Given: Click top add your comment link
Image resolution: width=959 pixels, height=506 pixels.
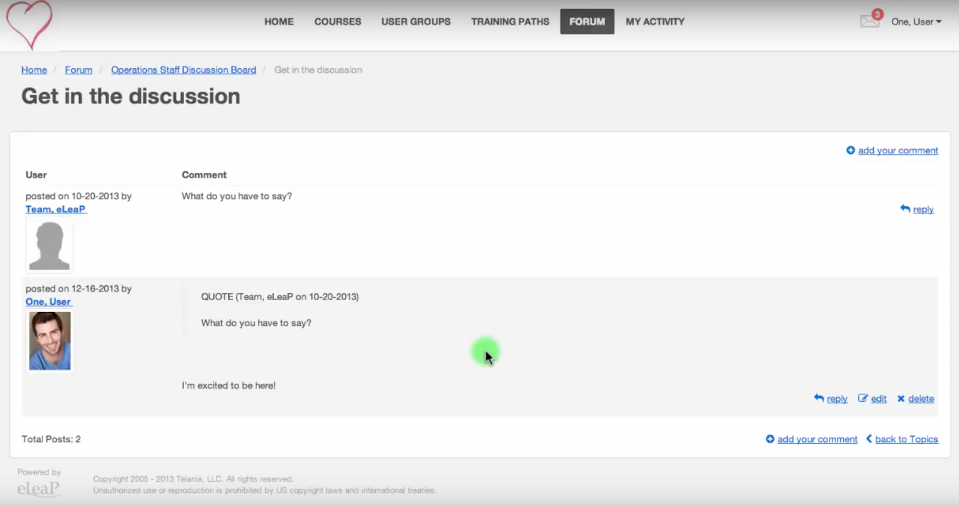Looking at the screenshot, I should [x=897, y=151].
